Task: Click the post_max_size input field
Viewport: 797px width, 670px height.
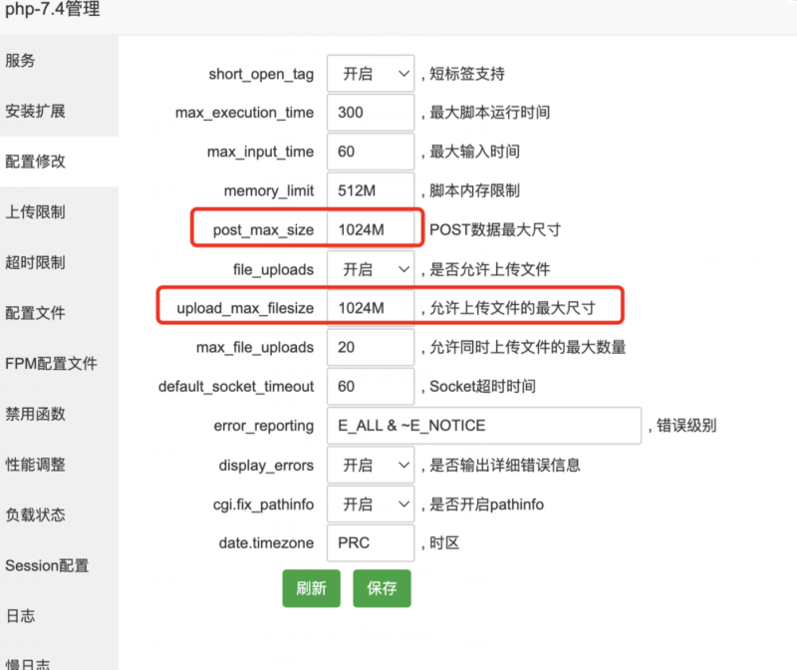Action: 370,227
